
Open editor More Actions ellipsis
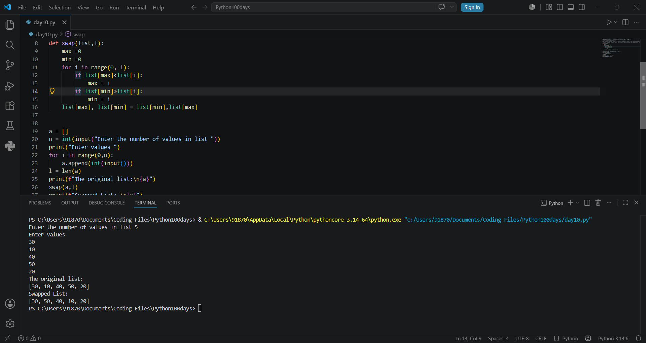[x=636, y=22]
